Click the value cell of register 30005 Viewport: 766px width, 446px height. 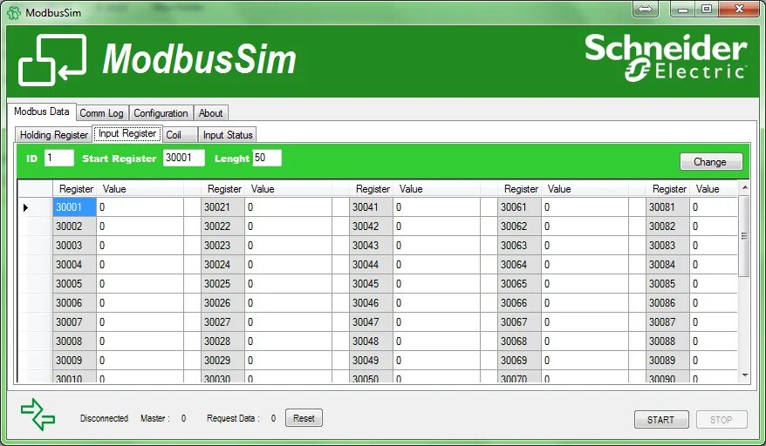pyautogui.click(x=140, y=284)
